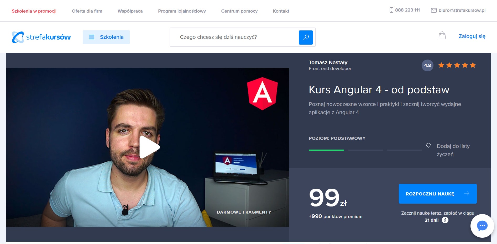
Task: Click +990 punktów premium text
Action: point(336,216)
